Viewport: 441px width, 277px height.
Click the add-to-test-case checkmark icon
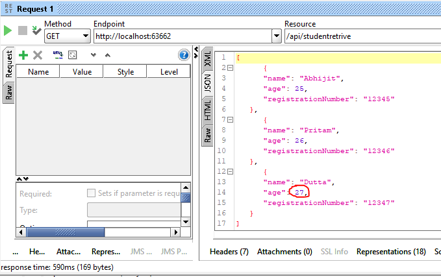pos(36,30)
